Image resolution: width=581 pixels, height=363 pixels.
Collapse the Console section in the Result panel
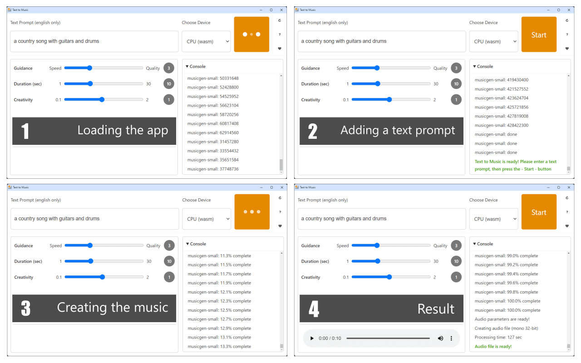(483, 244)
